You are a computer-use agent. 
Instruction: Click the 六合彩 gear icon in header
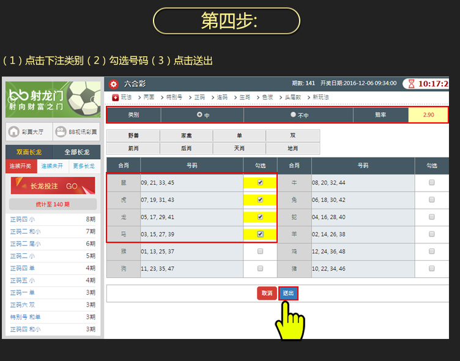(113, 84)
